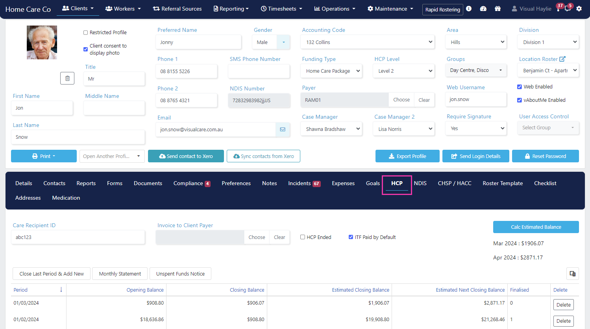Click the settings gear icon top right
The height and width of the screenshot is (329, 590).
(x=579, y=9)
